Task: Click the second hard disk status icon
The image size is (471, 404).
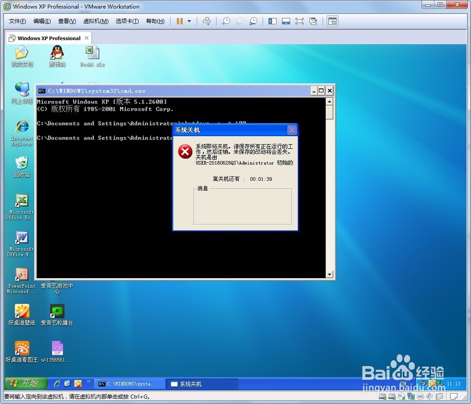Action: (392, 396)
